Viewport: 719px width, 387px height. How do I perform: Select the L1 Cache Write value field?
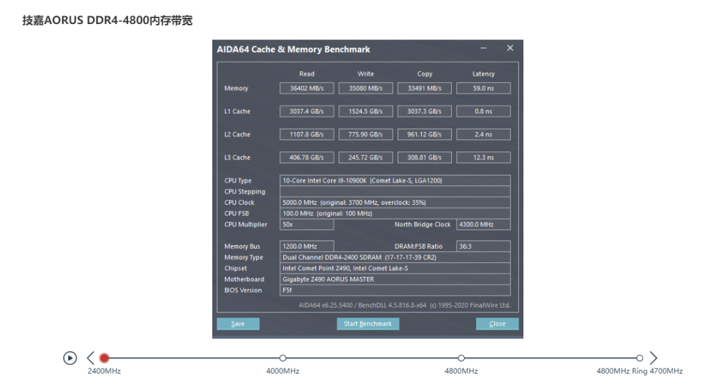365,111
